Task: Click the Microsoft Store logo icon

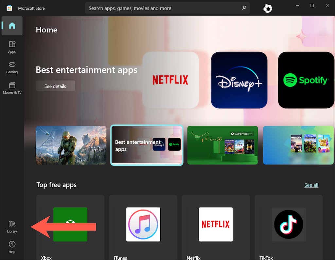Action: 9,8
